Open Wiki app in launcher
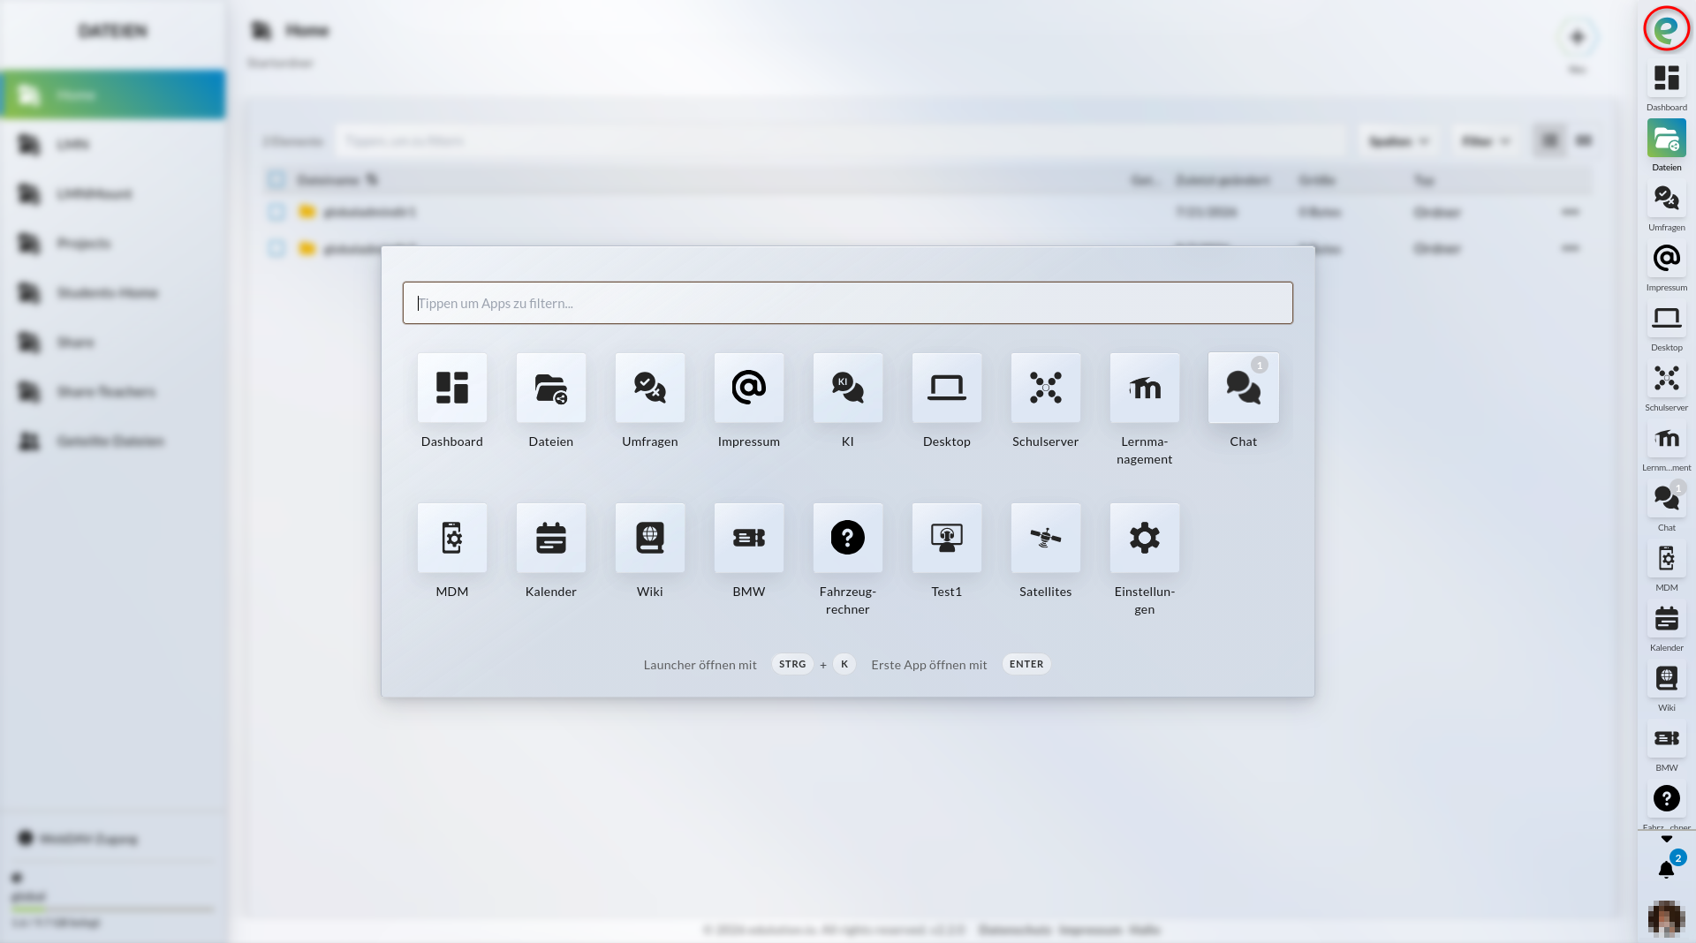 pyautogui.click(x=649, y=538)
